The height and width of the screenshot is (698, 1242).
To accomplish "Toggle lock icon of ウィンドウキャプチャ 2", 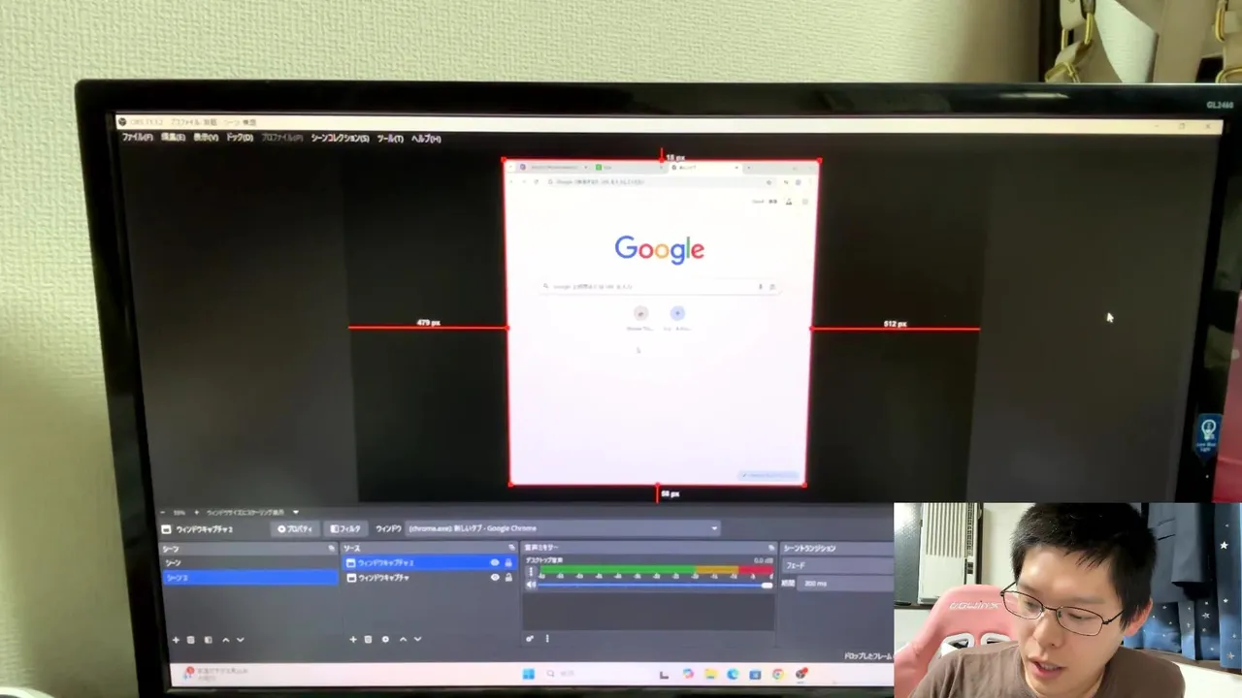I will tap(508, 563).
